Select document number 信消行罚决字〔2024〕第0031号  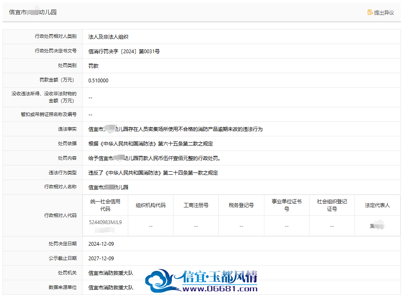124,52
